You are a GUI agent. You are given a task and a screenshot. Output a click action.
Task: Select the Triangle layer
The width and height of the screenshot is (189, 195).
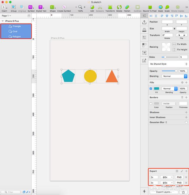point(16,26)
